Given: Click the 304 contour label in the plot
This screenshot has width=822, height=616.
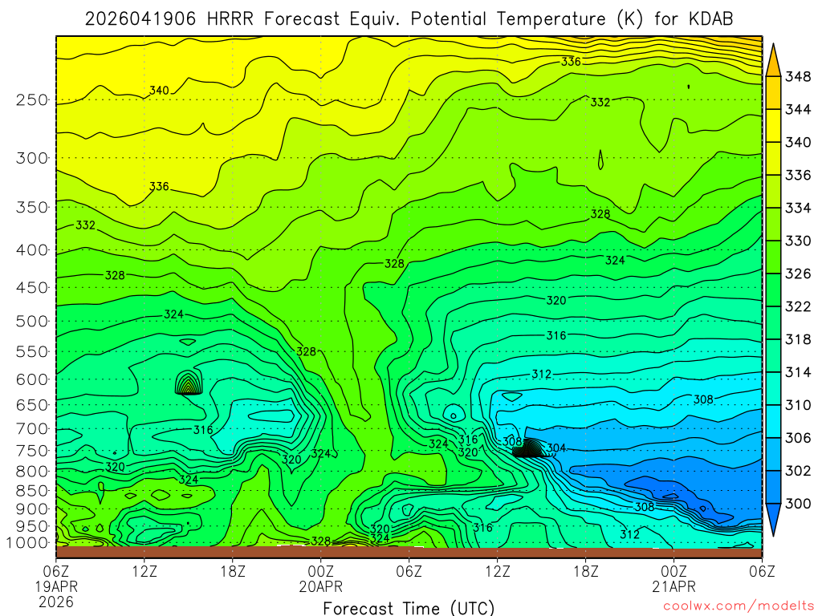Looking at the screenshot, I should tap(556, 448).
